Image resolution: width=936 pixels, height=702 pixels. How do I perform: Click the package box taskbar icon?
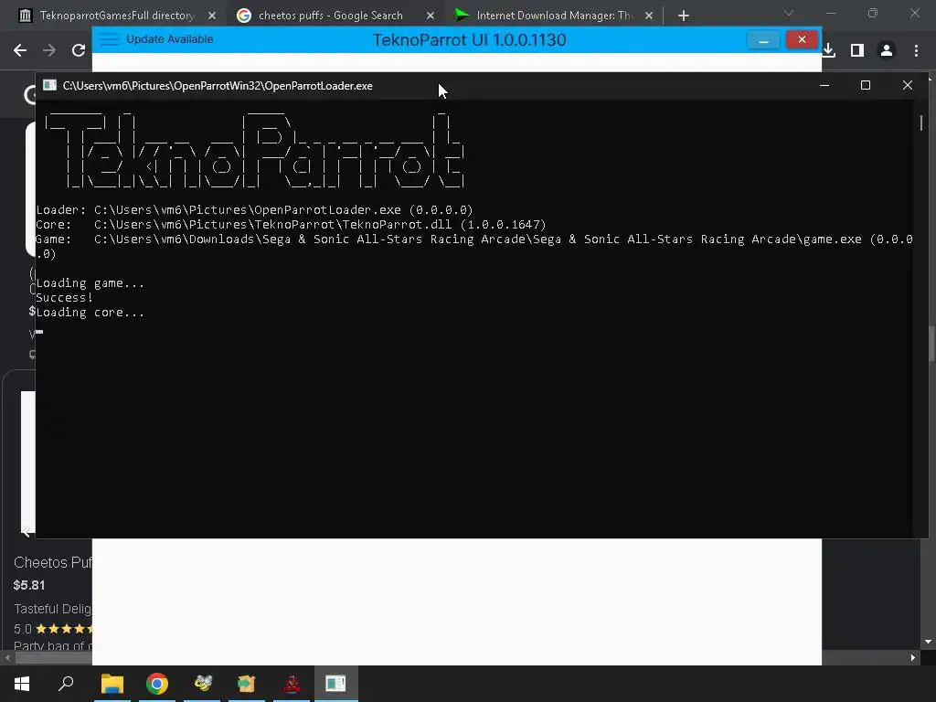pos(247,684)
